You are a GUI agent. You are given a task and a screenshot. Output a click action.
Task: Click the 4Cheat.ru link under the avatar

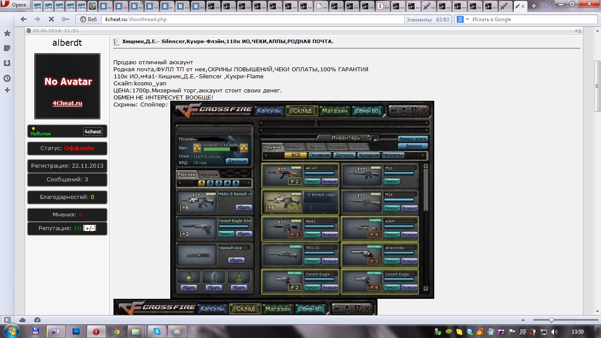67,103
